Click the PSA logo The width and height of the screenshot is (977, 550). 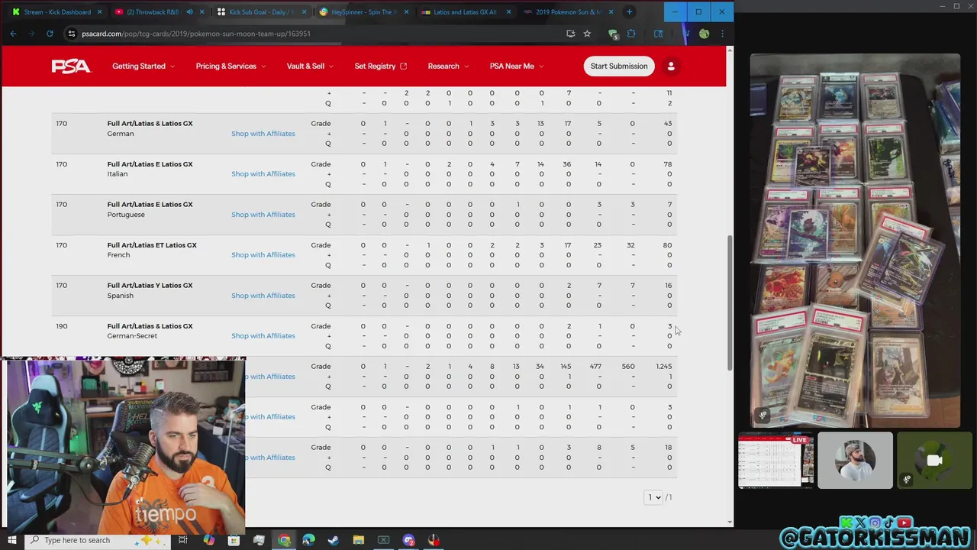click(x=71, y=66)
